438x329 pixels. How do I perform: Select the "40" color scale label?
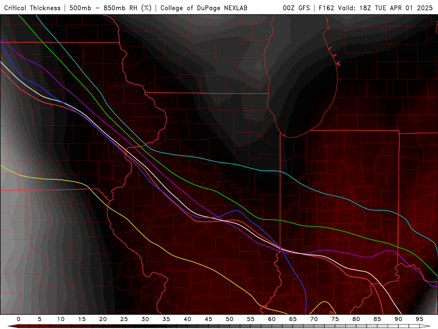[x=187, y=319]
